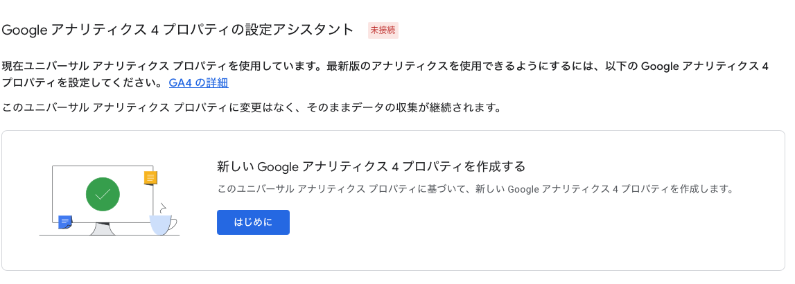Click the green checkmark circle on the monitor
795x284 pixels.
click(103, 194)
